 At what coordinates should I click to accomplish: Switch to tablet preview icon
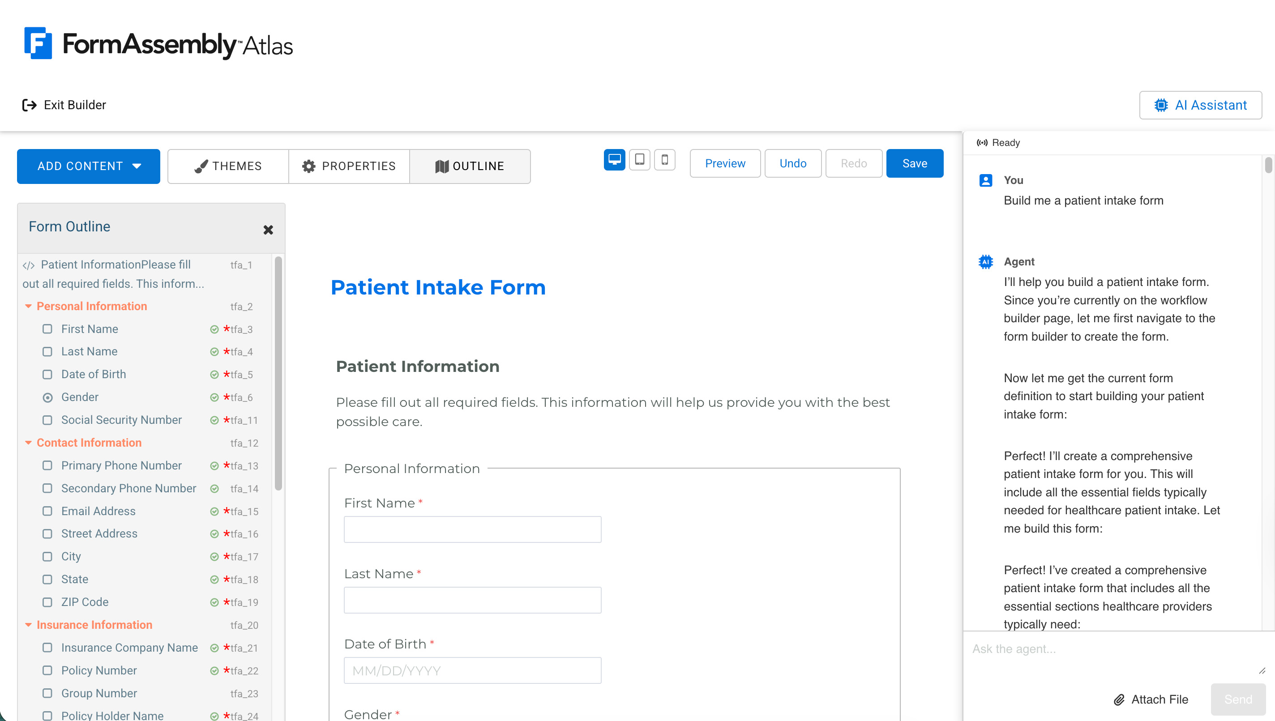pyautogui.click(x=639, y=160)
